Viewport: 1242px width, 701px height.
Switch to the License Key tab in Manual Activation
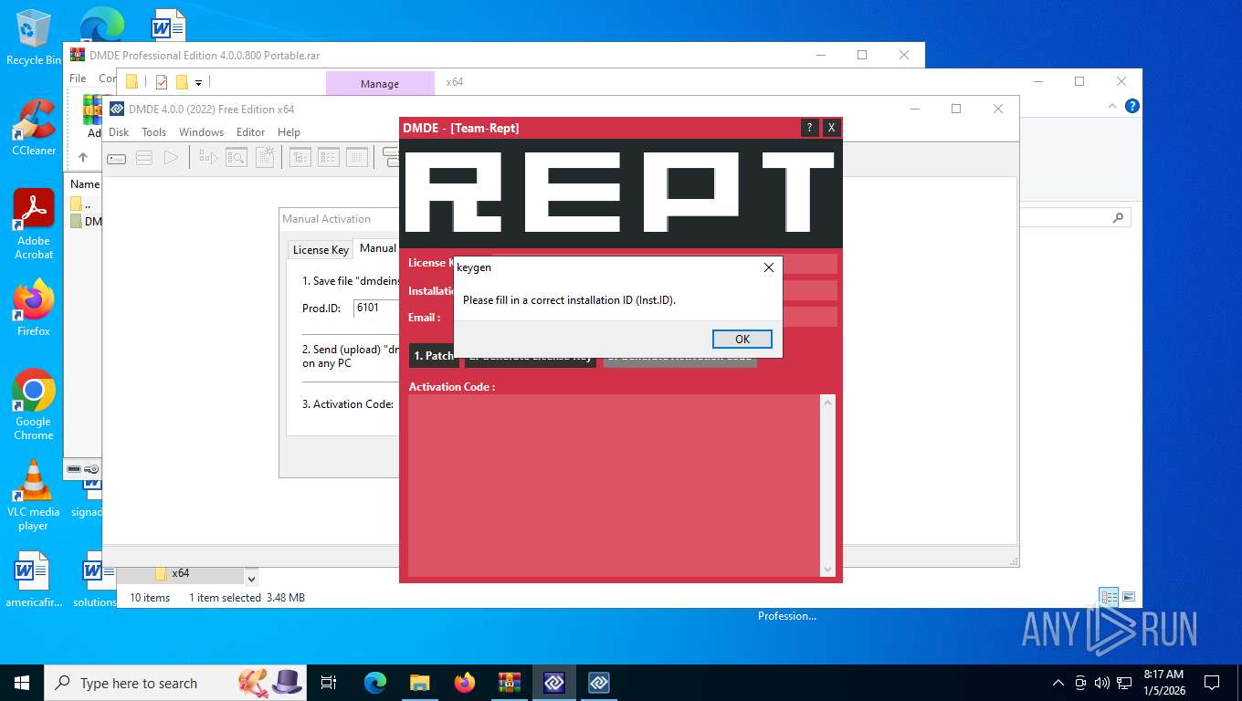pyautogui.click(x=321, y=249)
